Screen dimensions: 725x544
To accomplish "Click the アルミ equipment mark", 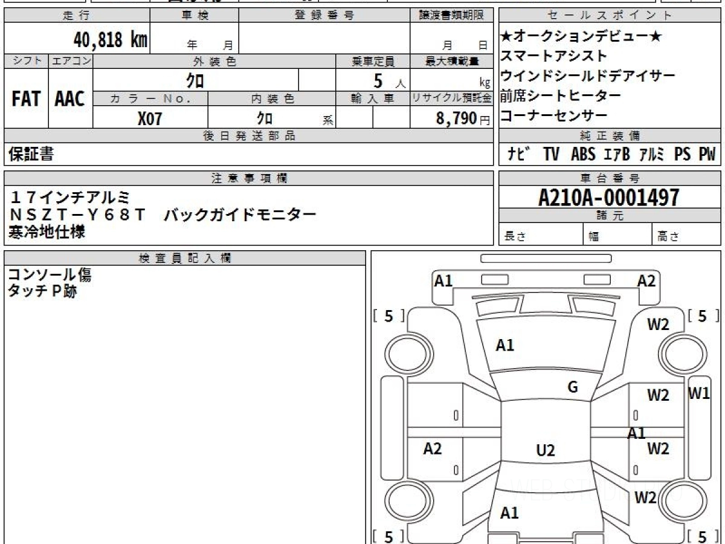I will pyautogui.click(x=652, y=155).
